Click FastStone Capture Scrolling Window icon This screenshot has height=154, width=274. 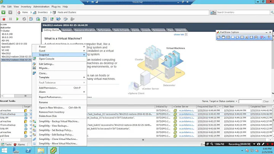pos(247,37)
